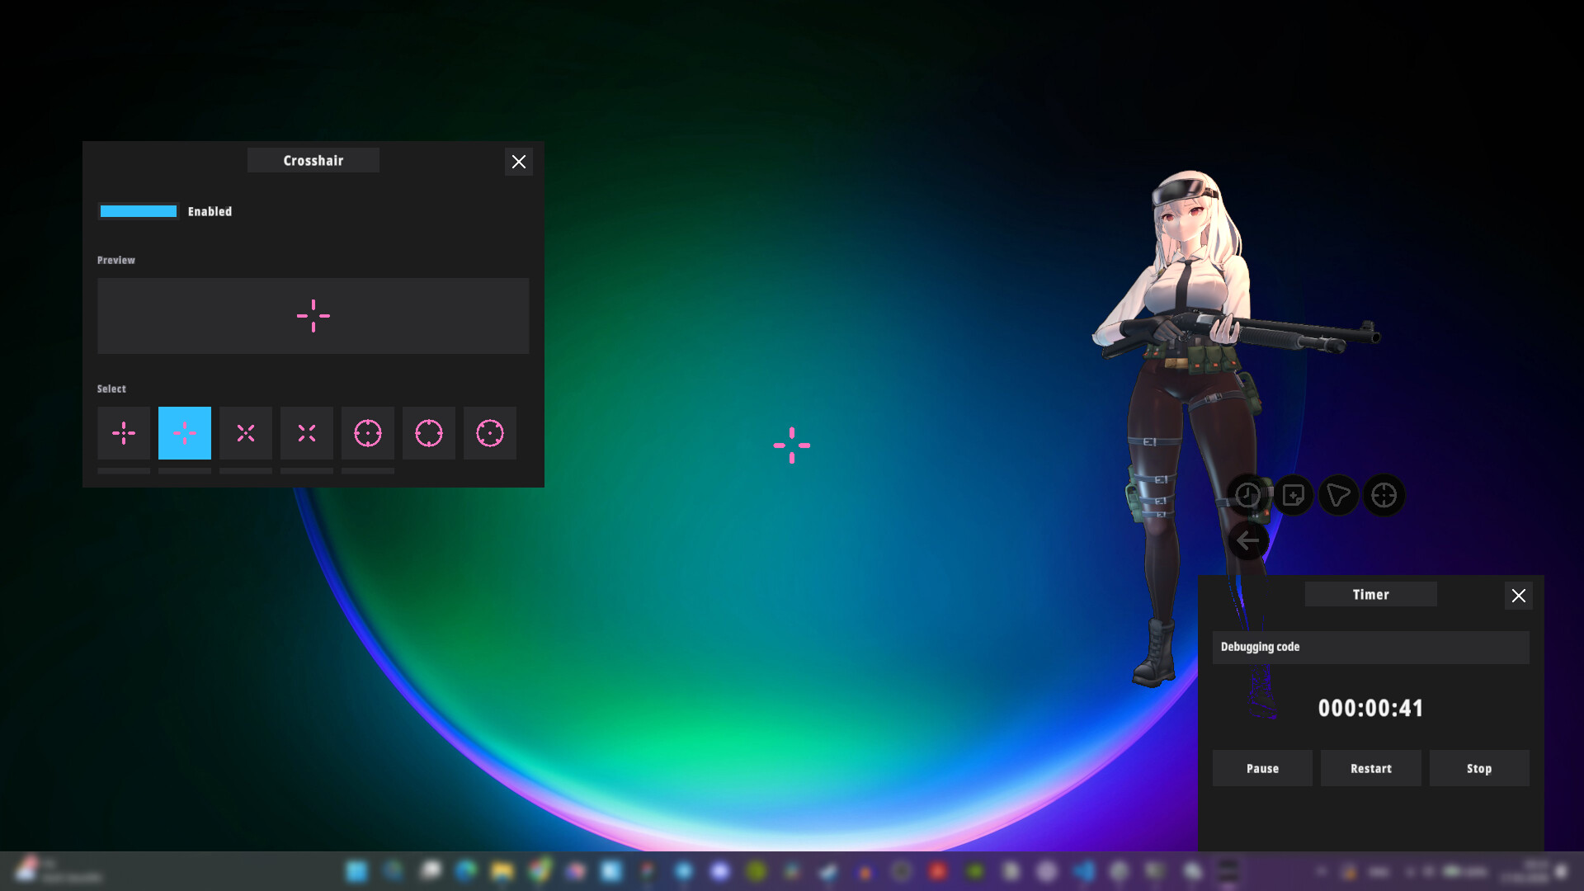Viewport: 1584px width, 891px height.
Task: Click the crosshair preview area
Action: [x=313, y=316]
